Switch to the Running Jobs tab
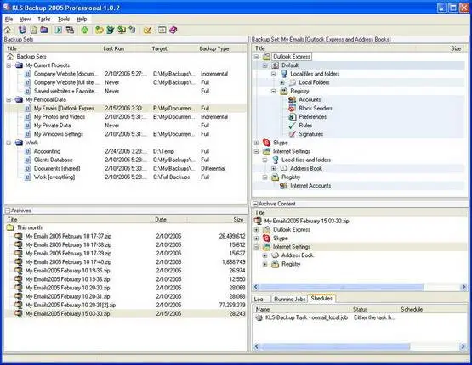 point(290,299)
